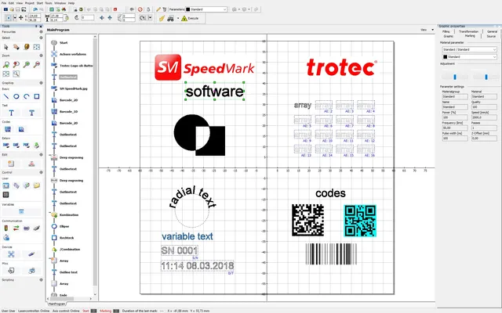The image size is (502, 313).
Task: Collapse the Graphics tools section
Action: point(41,83)
